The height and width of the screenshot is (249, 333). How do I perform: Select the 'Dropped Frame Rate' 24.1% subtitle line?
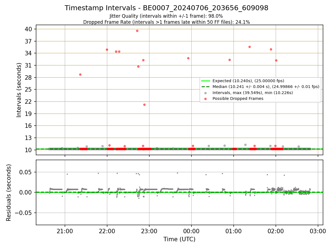(x=167, y=22)
